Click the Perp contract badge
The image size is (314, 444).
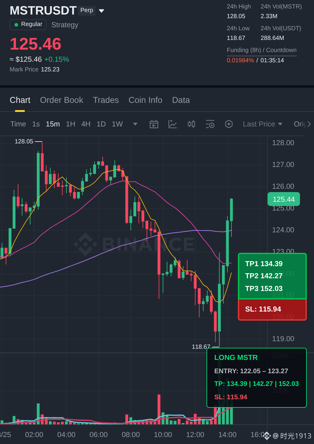[87, 10]
